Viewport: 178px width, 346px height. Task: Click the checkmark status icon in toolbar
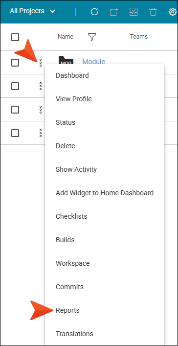point(133,12)
